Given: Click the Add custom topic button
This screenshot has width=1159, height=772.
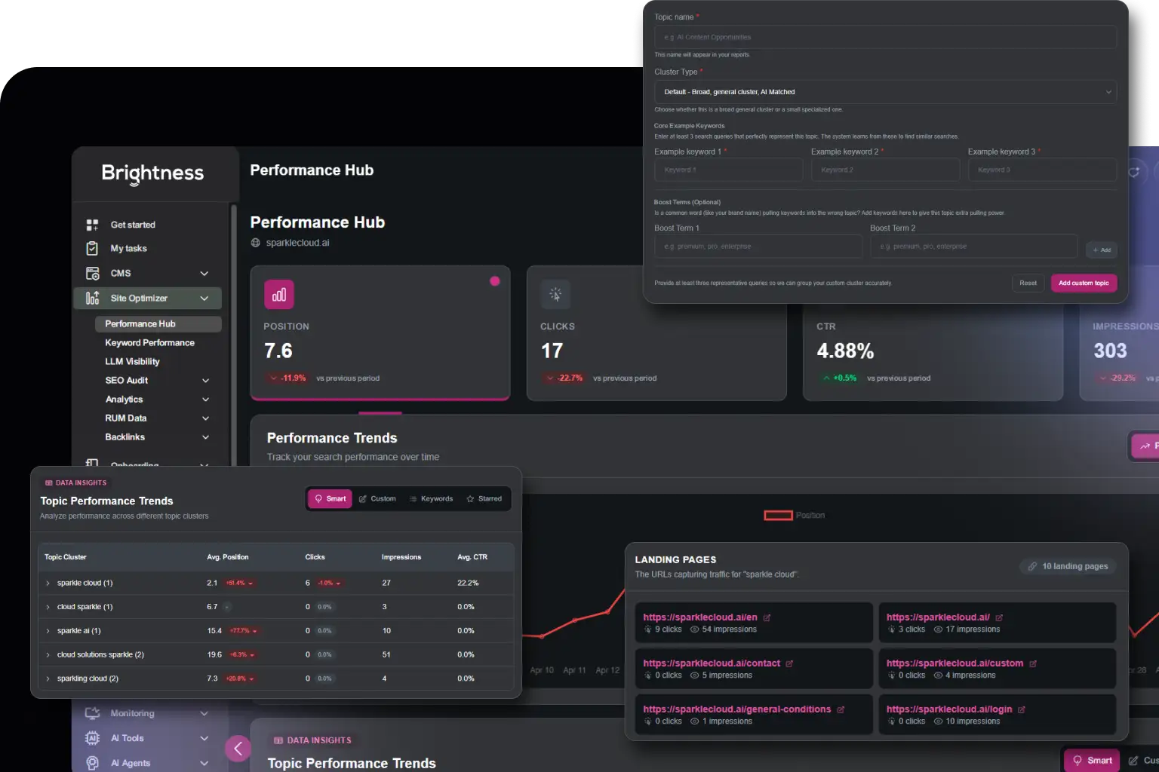Looking at the screenshot, I should (1084, 283).
